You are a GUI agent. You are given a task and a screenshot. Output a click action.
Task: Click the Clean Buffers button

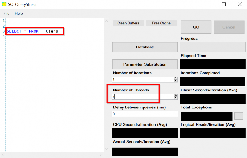pos(128,23)
